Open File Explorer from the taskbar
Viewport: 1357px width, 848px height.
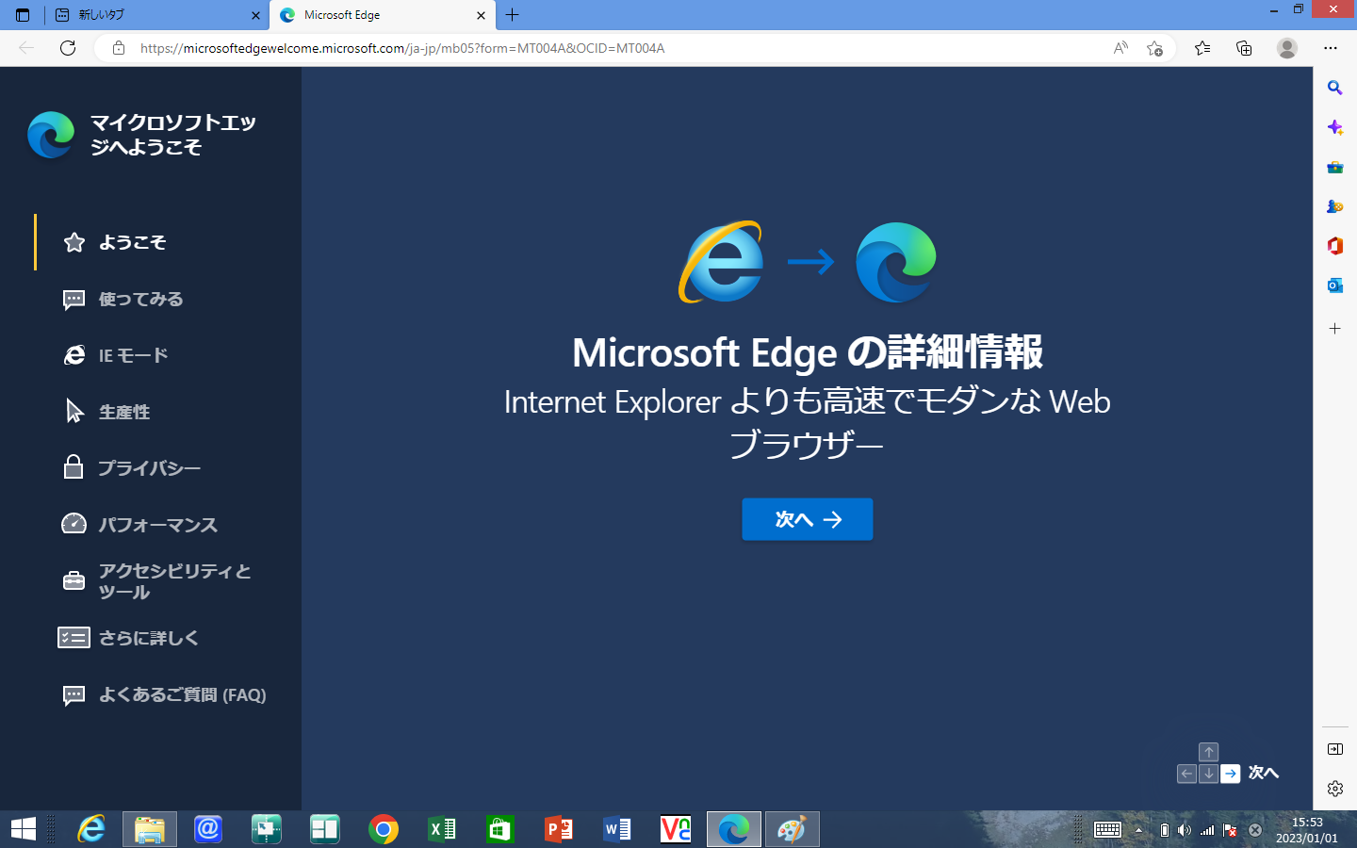pos(150,829)
